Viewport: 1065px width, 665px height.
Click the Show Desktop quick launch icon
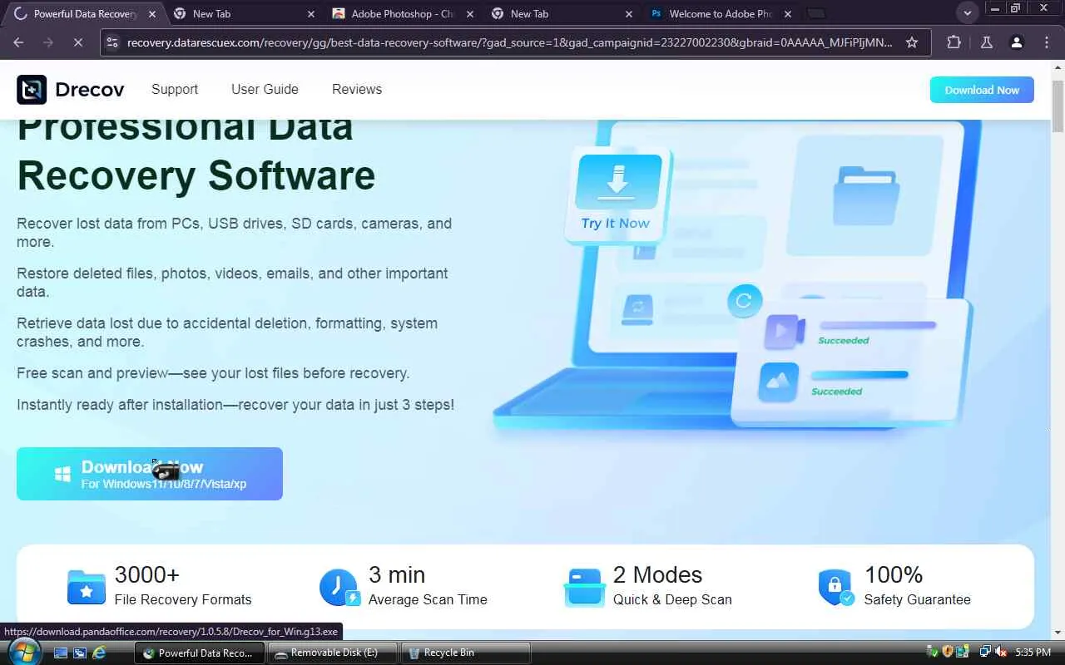pos(60,653)
